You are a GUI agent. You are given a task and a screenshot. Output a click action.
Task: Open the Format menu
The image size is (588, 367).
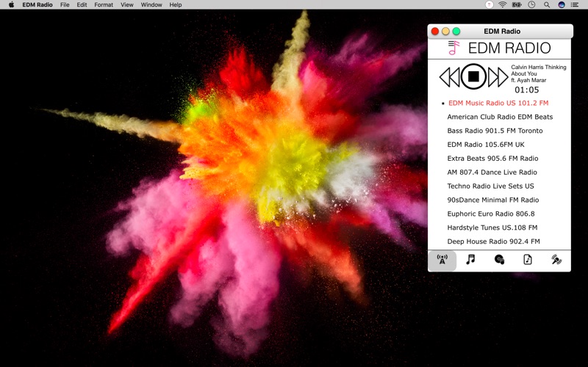104,5
